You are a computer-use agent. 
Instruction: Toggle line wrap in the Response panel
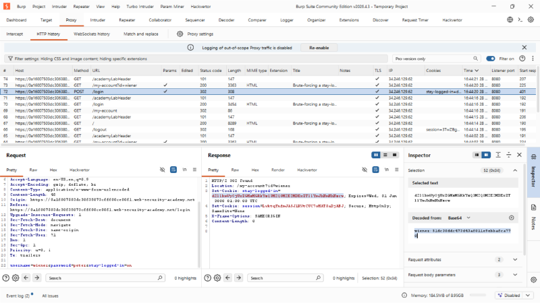[x=375, y=170]
